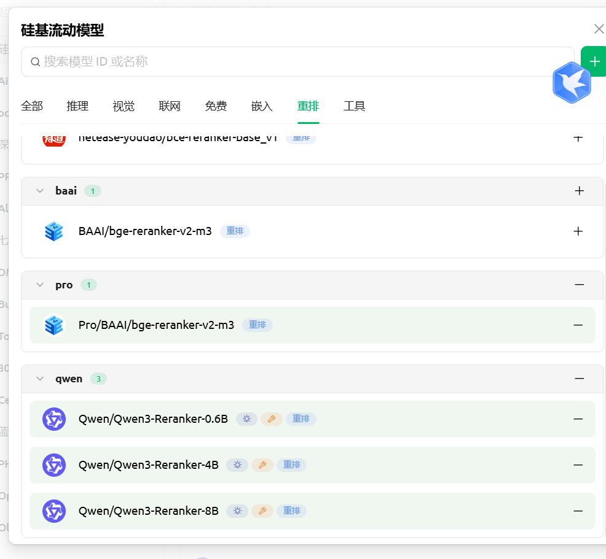The image size is (606, 559).
Task: Switch to the 推理 tab
Action: [x=77, y=106]
